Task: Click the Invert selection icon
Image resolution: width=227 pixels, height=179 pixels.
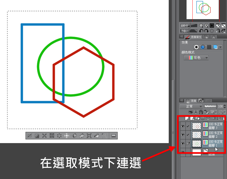Action: [x=37, y=136]
